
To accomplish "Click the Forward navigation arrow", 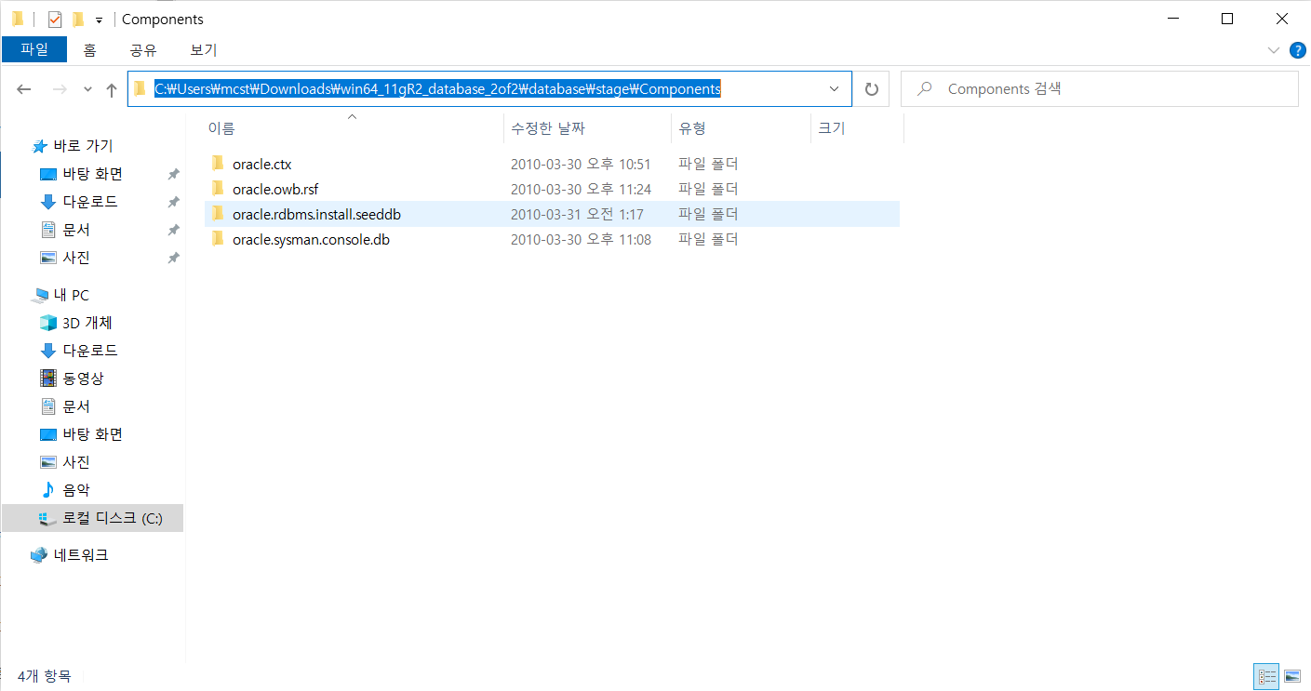I will tap(60, 89).
